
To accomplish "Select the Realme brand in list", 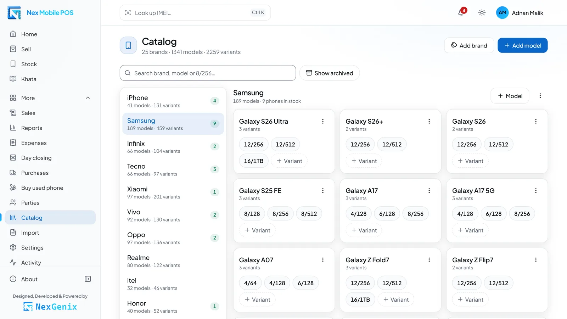I will [173, 261].
